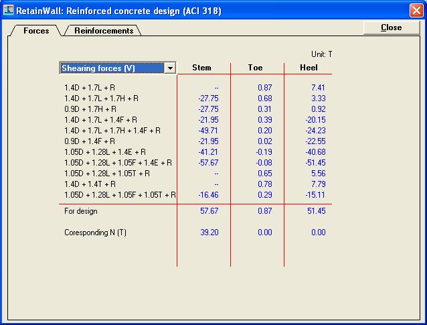Select the Forces tab
This screenshot has width=427, height=325.
tap(36, 31)
